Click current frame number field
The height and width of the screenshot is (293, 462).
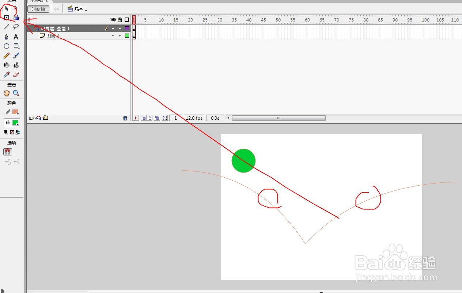tap(176, 118)
